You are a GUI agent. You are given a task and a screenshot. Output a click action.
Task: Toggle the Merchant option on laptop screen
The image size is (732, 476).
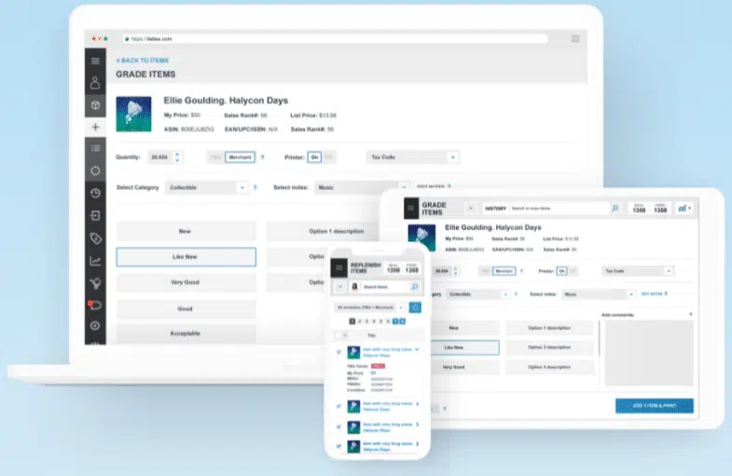[241, 157]
